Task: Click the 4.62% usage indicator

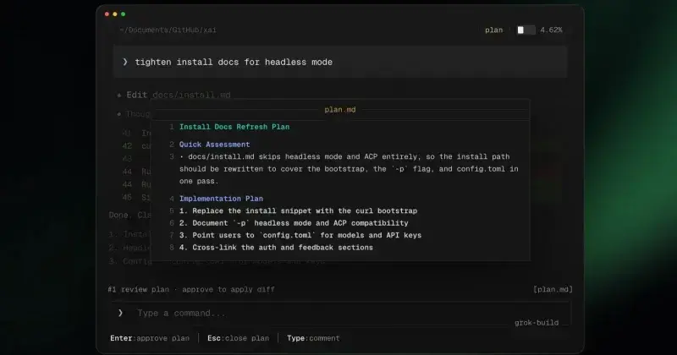Action: [551, 30]
